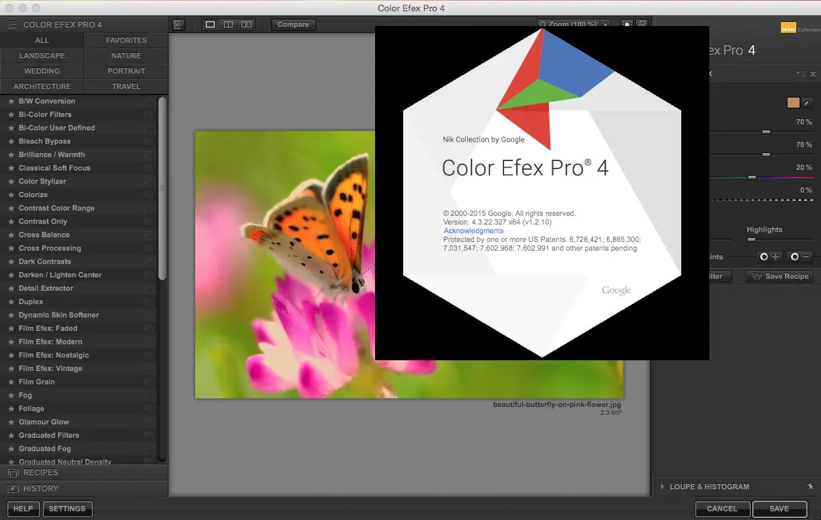The image size is (821, 520).
Task: Open presets icon for Dynamic Skin Softener
Action: (x=148, y=315)
